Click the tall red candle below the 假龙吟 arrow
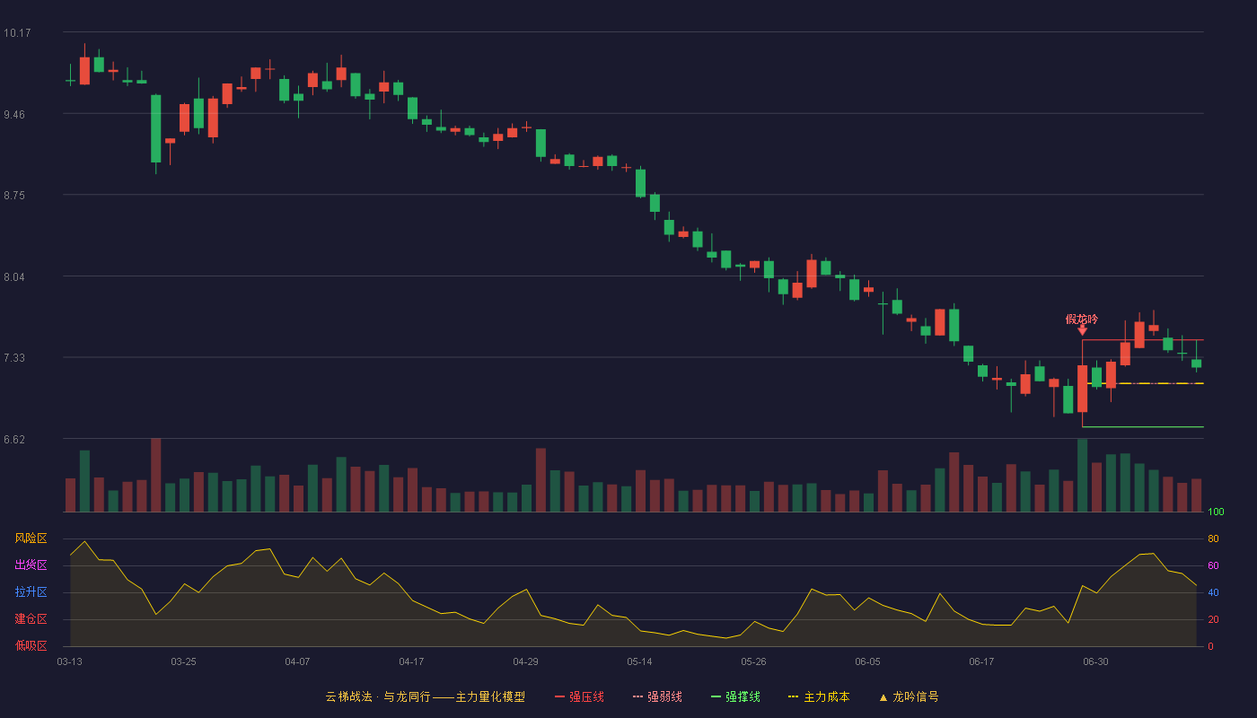This screenshot has width=1257, height=718. coord(1082,389)
